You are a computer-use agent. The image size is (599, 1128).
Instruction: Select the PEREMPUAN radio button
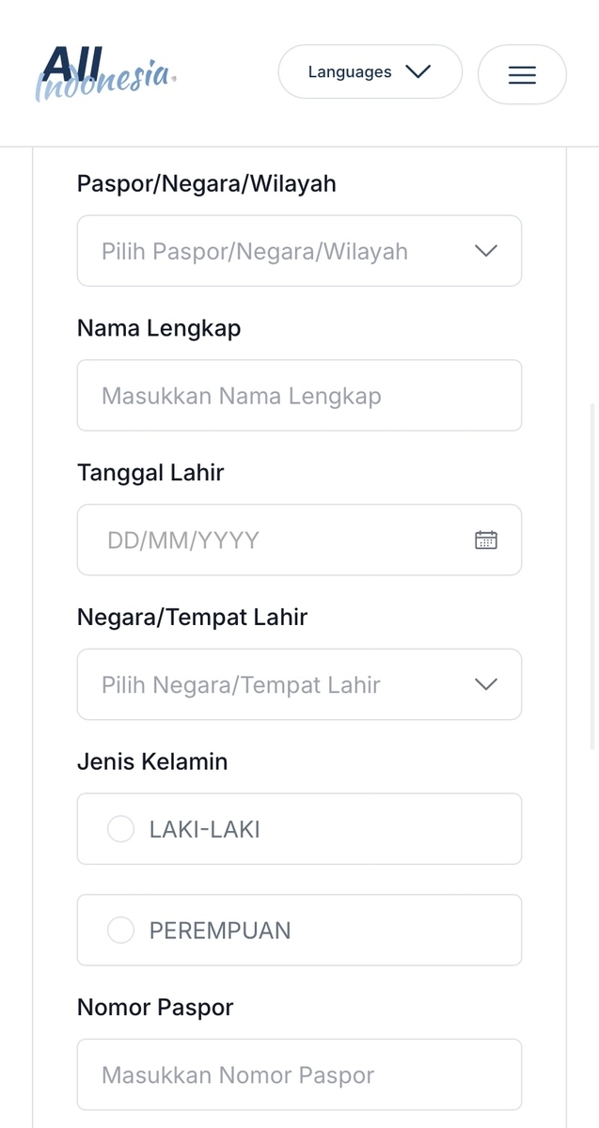pos(120,930)
